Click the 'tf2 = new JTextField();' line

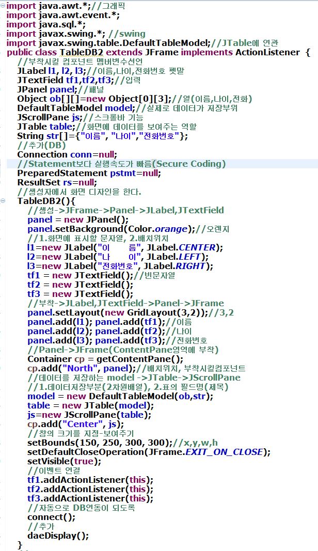click(x=81, y=285)
